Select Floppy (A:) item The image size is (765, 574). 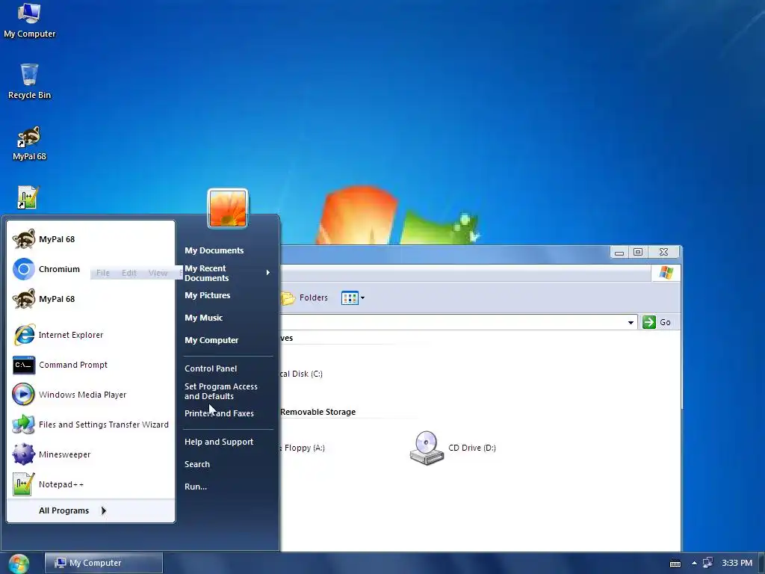coord(303,448)
